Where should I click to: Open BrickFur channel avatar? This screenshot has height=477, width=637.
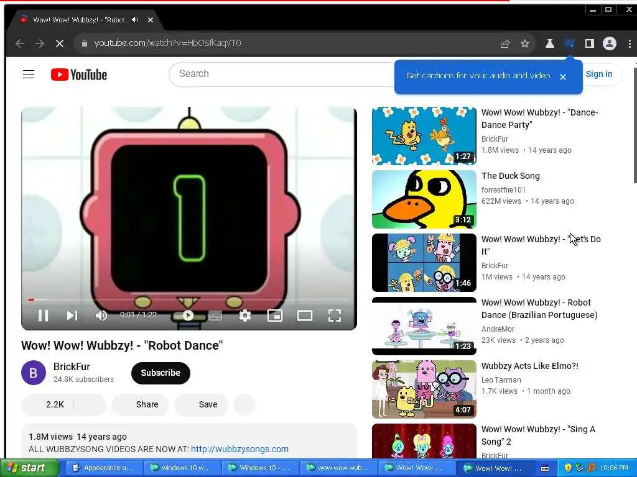34,373
